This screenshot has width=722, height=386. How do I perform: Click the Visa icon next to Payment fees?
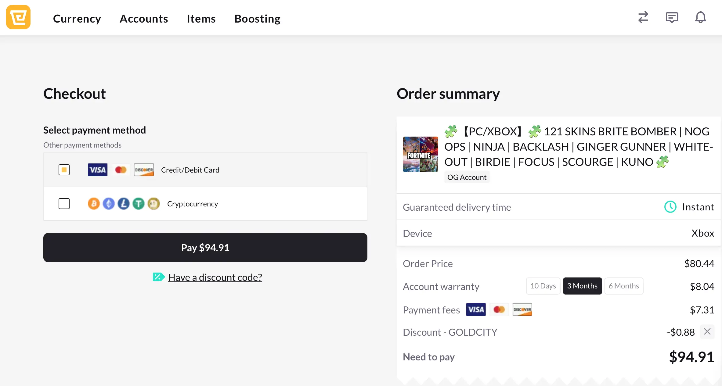(476, 309)
